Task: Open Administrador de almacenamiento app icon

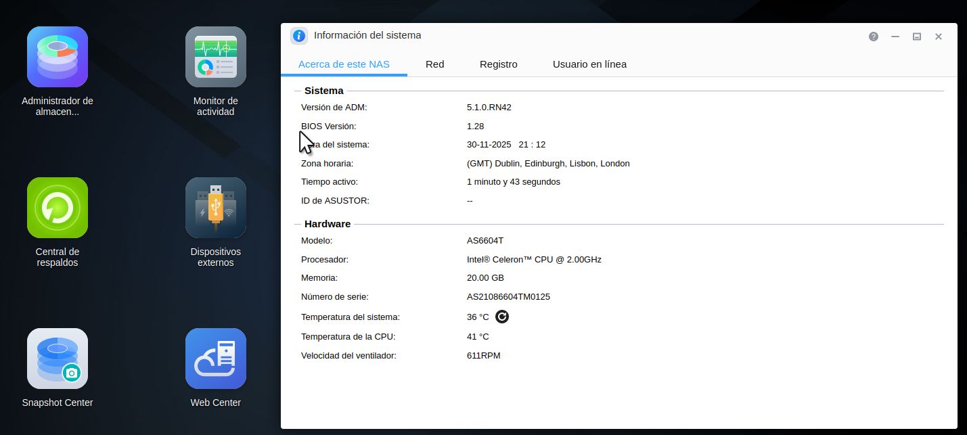Action: [58, 57]
